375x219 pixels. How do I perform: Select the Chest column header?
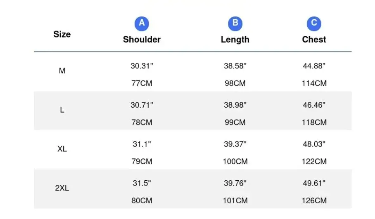(314, 40)
